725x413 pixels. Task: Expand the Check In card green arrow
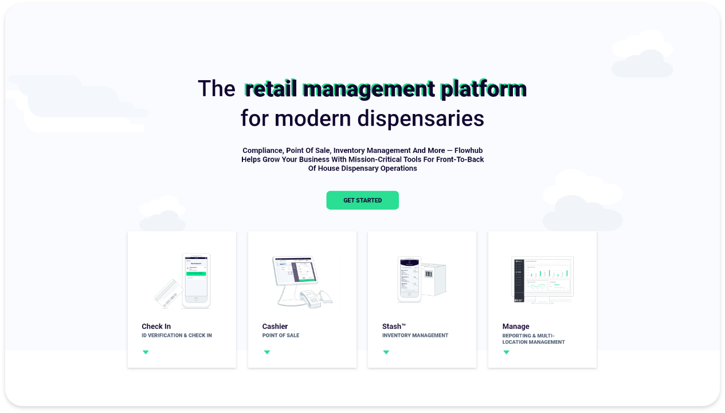pyautogui.click(x=146, y=352)
